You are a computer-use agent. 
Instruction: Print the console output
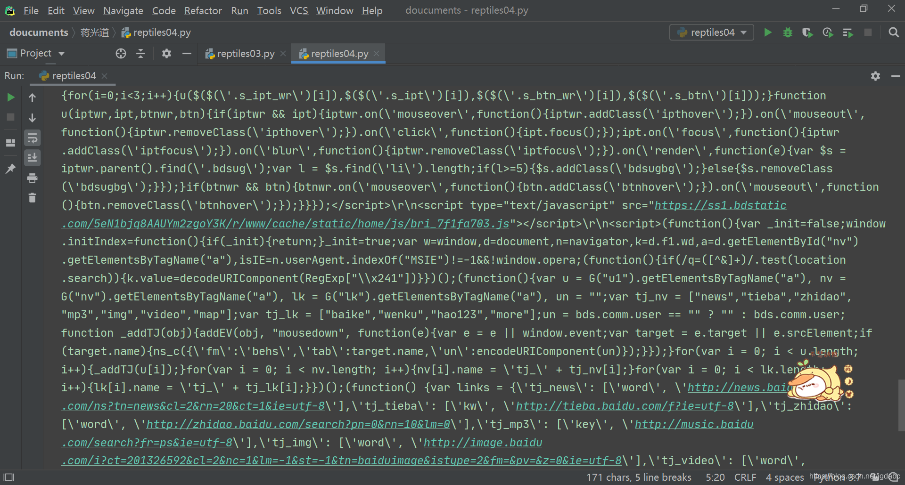point(32,178)
